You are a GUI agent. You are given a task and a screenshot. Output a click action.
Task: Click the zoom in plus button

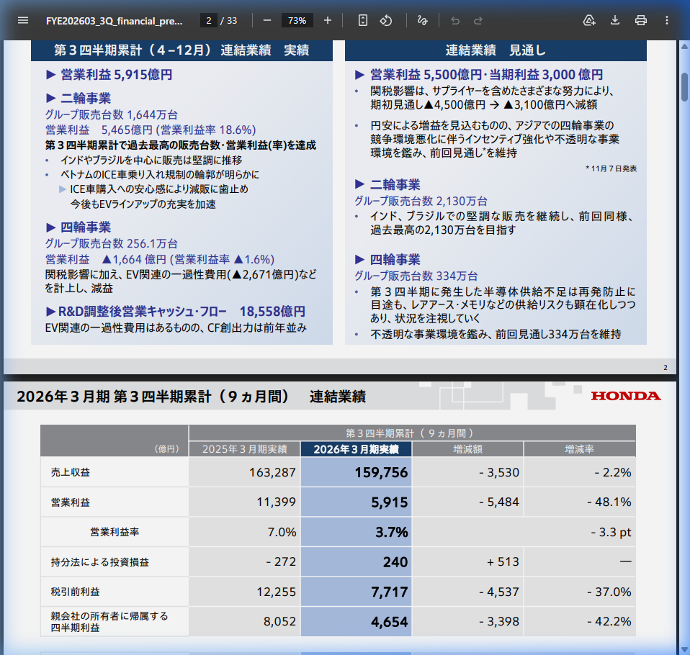pyautogui.click(x=328, y=20)
